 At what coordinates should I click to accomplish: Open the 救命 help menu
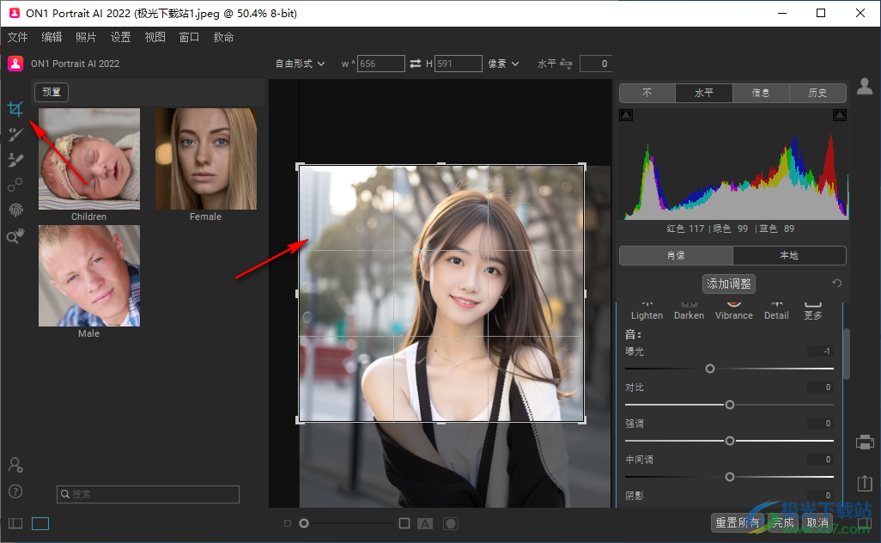[223, 37]
